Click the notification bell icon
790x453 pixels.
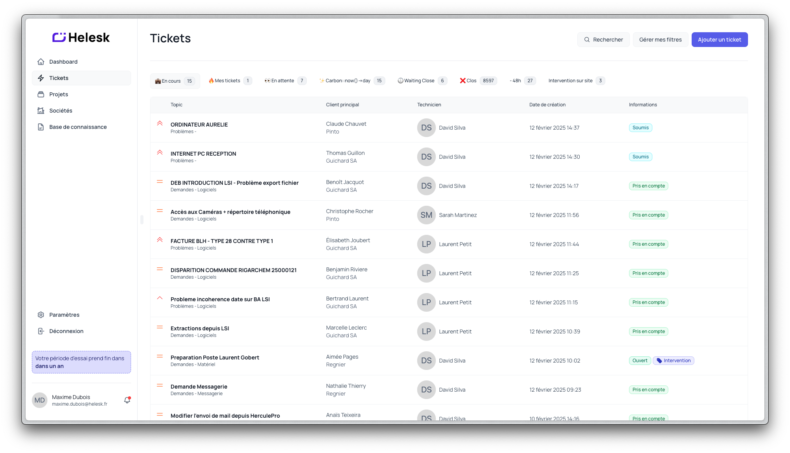(127, 400)
